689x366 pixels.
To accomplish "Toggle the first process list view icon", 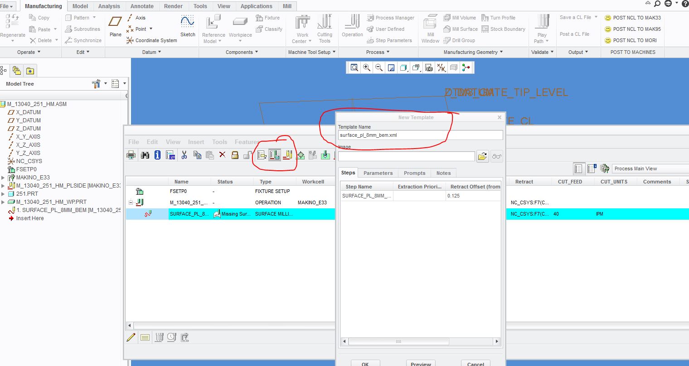I will click(578, 169).
